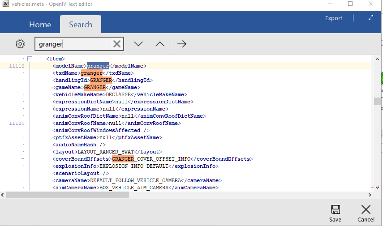Switch to the Home tab
Image resolution: width=383 pixels, height=226 pixels.
pyautogui.click(x=40, y=25)
